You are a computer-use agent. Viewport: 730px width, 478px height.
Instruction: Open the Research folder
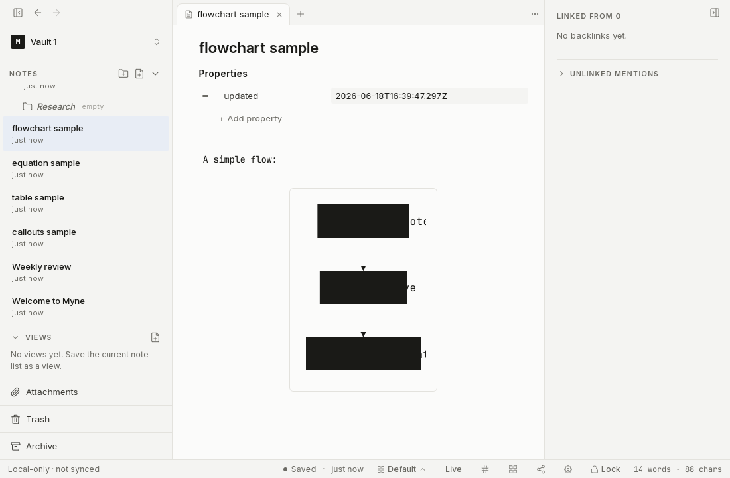tap(56, 106)
